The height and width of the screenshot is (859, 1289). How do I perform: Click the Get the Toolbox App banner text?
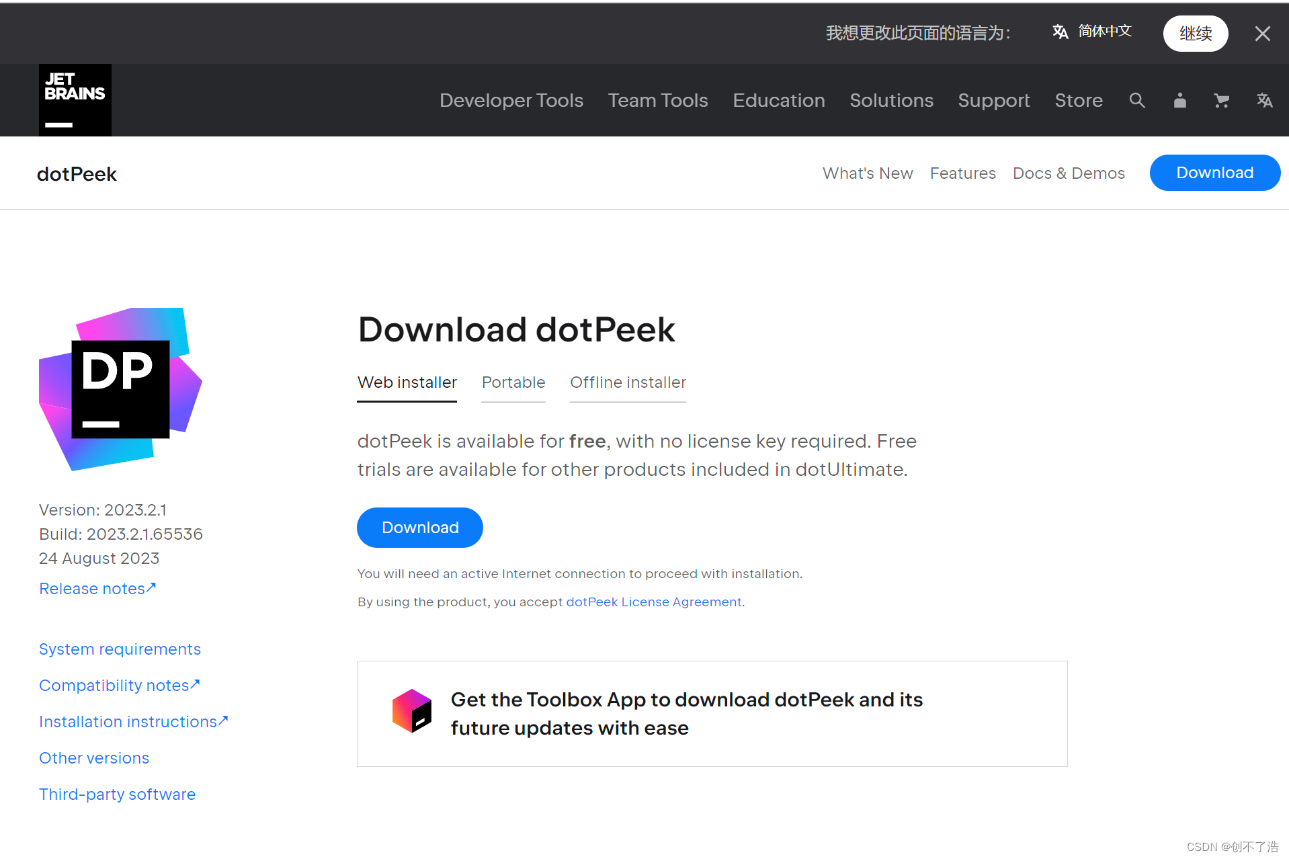686,713
